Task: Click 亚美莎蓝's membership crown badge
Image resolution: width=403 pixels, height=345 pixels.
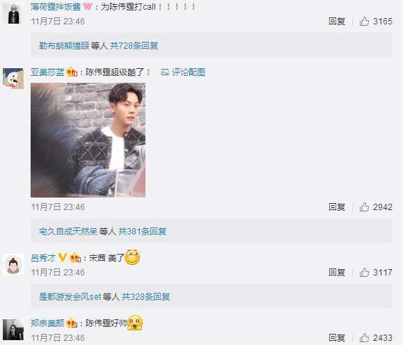Action: tap(72, 72)
